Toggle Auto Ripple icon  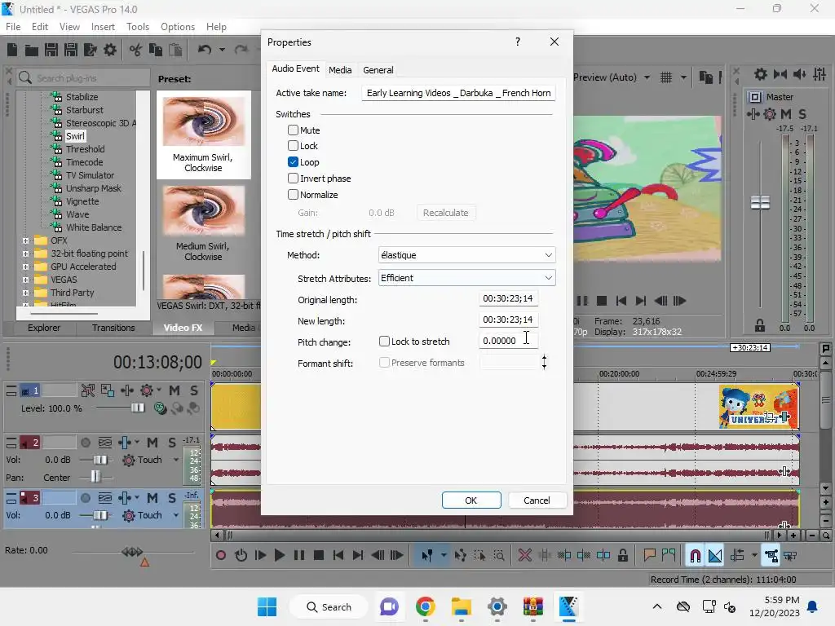point(737,555)
